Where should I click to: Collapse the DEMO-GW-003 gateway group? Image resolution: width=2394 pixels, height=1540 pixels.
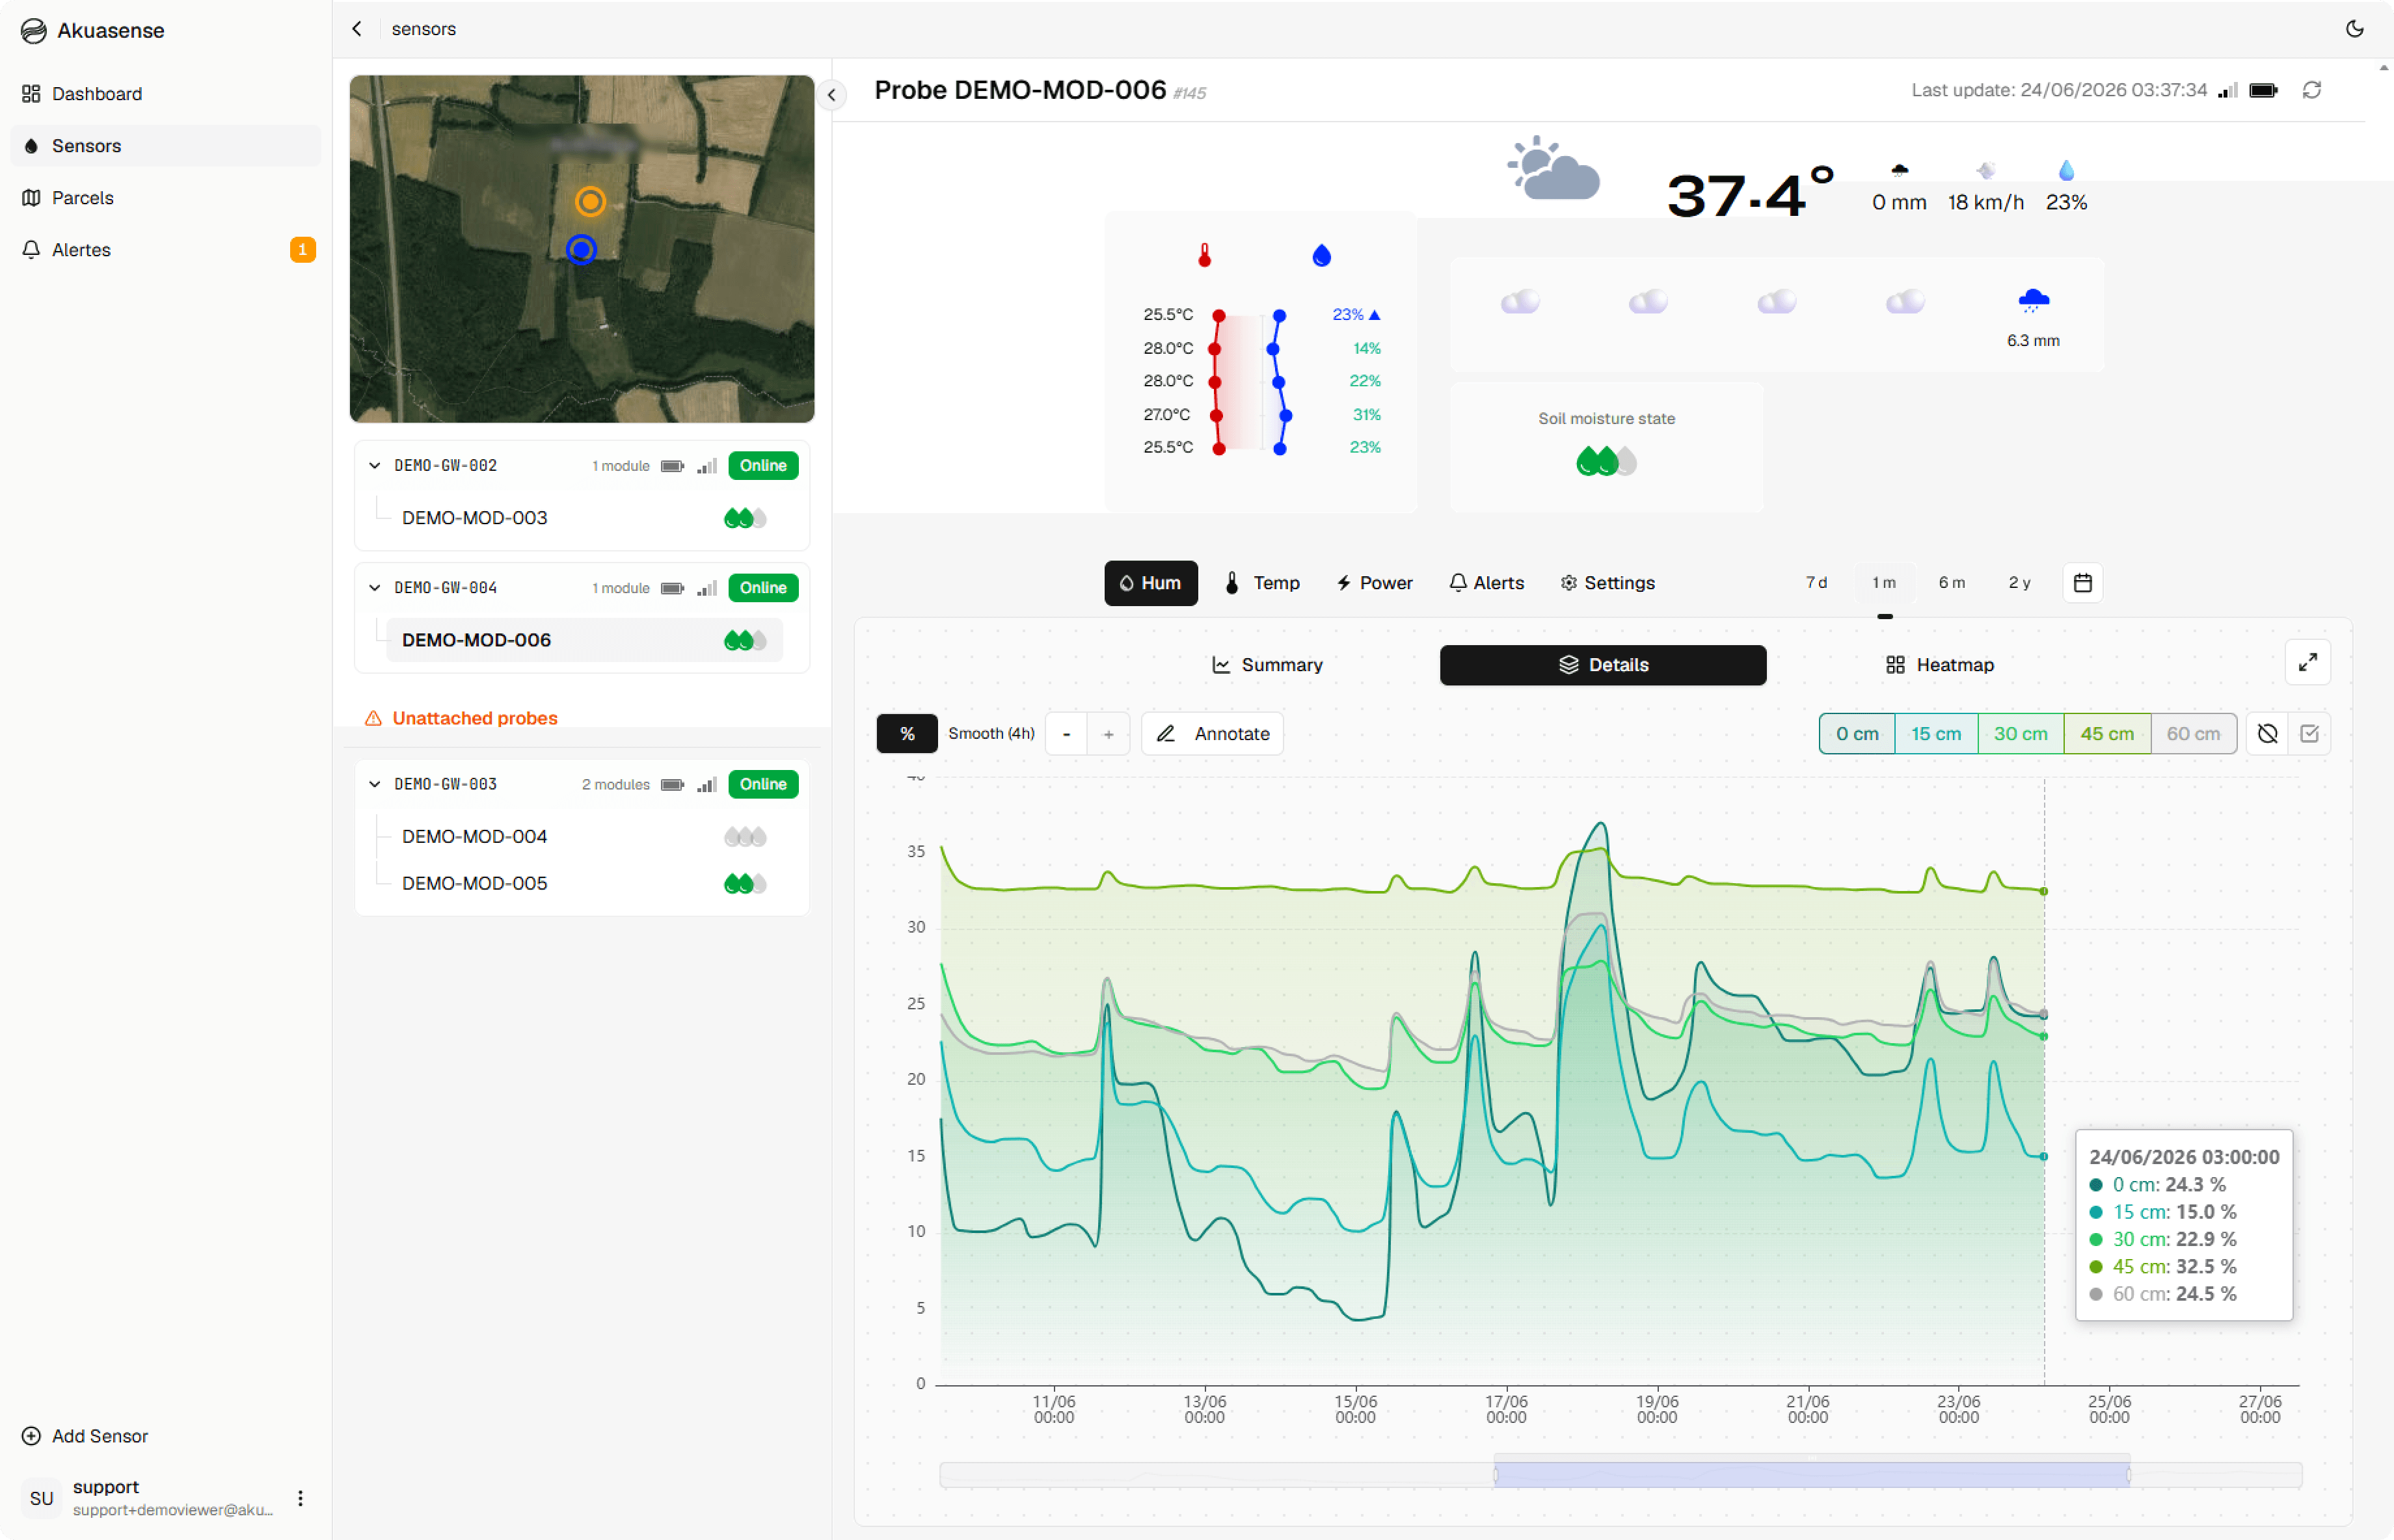[374, 785]
